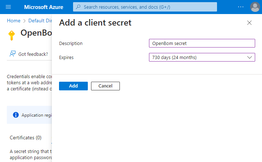Click the Microsoft Azure logo text
The width and height of the screenshot is (262, 162).
pyautogui.click(x=44, y=7)
